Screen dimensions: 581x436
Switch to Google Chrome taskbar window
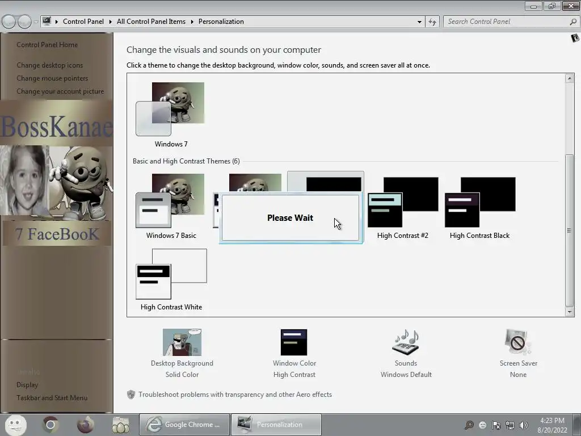point(184,425)
